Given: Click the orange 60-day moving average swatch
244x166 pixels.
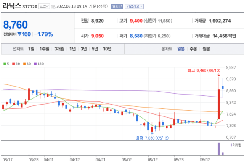Looking at the screenshot, I should tap(24, 64).
